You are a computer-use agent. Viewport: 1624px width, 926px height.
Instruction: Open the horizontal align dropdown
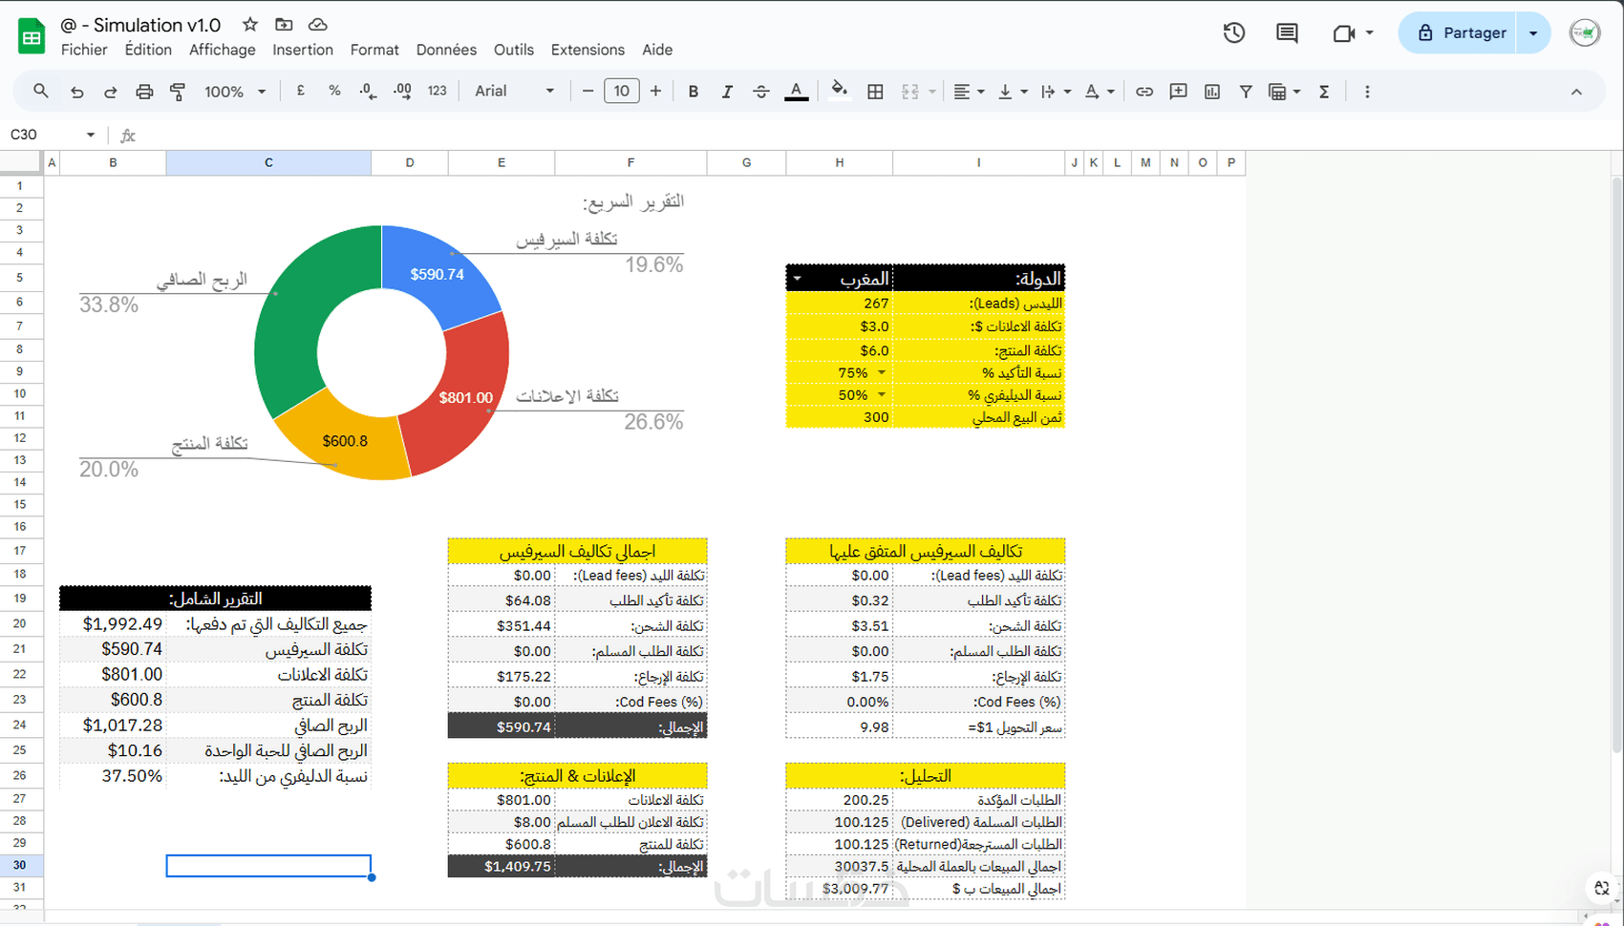click(969, 92)
